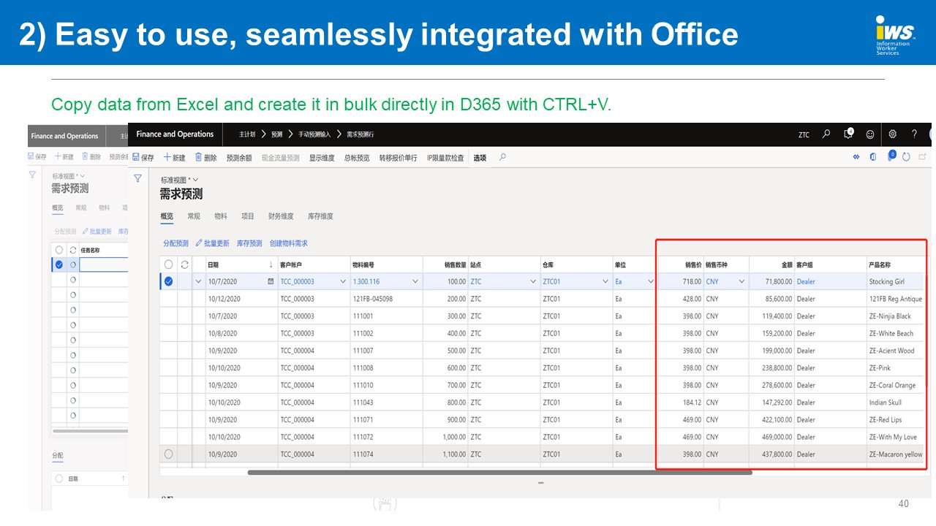Click the Dealer link in the Stocking Girl row
The image size is (936, 526).
point(806,281)
